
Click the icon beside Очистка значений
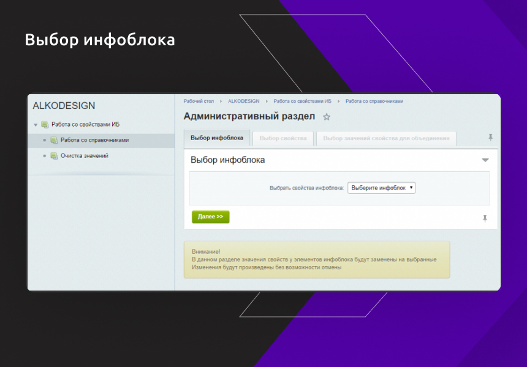pyautogui.click(x=53, y=155)
